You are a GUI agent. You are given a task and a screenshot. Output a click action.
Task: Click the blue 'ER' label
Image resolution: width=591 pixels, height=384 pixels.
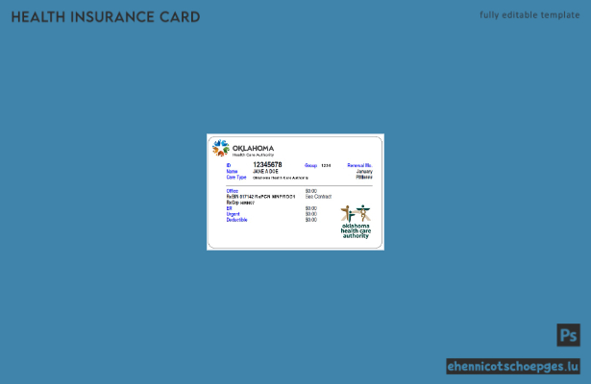click(229, 208)
